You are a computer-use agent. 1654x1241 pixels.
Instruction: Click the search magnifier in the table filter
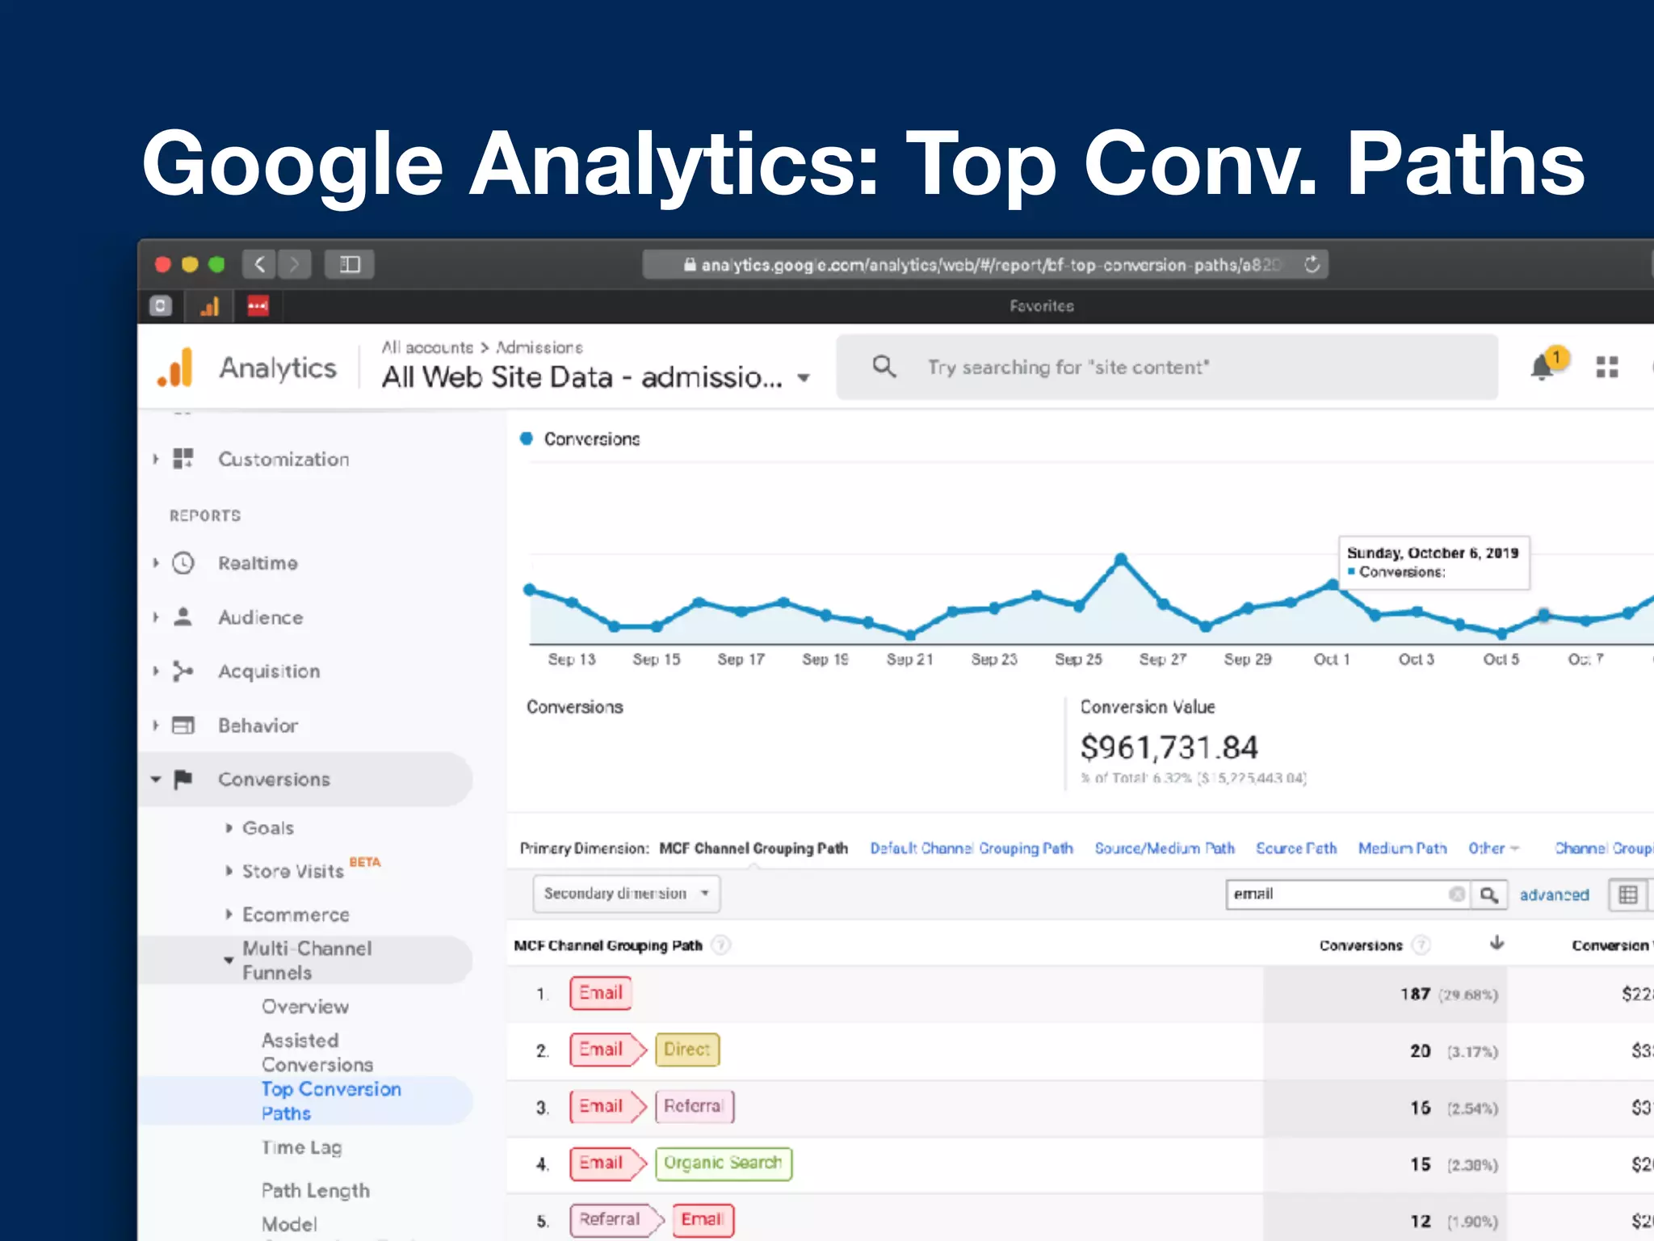[x=1488, y=894]
